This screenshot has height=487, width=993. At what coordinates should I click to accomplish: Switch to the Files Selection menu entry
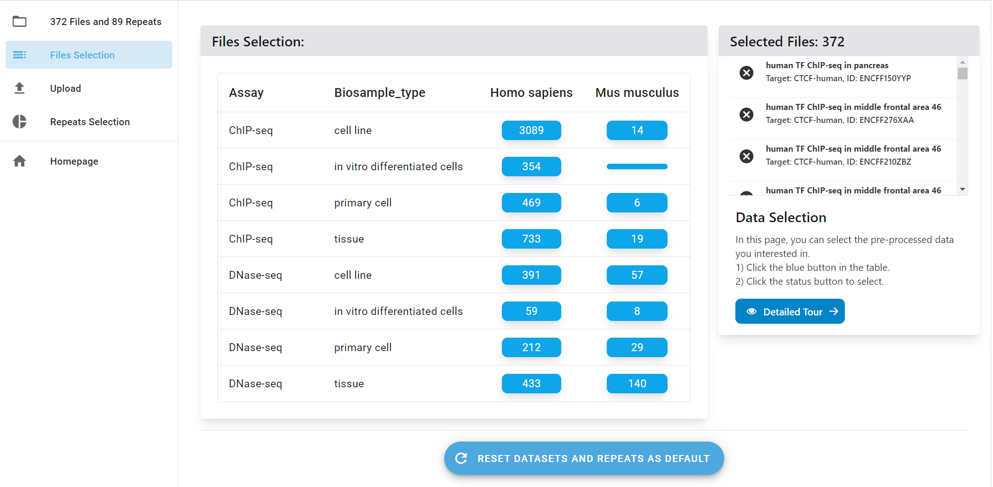click(x=82, y=55)
